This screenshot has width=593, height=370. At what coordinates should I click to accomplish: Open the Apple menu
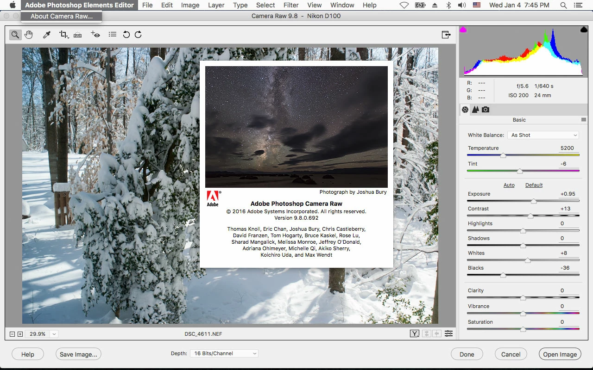[x=13, y=5]
